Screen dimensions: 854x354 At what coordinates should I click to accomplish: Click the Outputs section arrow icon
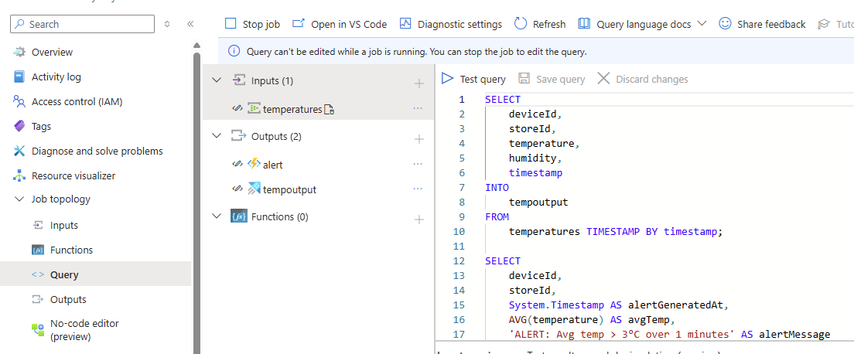(238, 136)
